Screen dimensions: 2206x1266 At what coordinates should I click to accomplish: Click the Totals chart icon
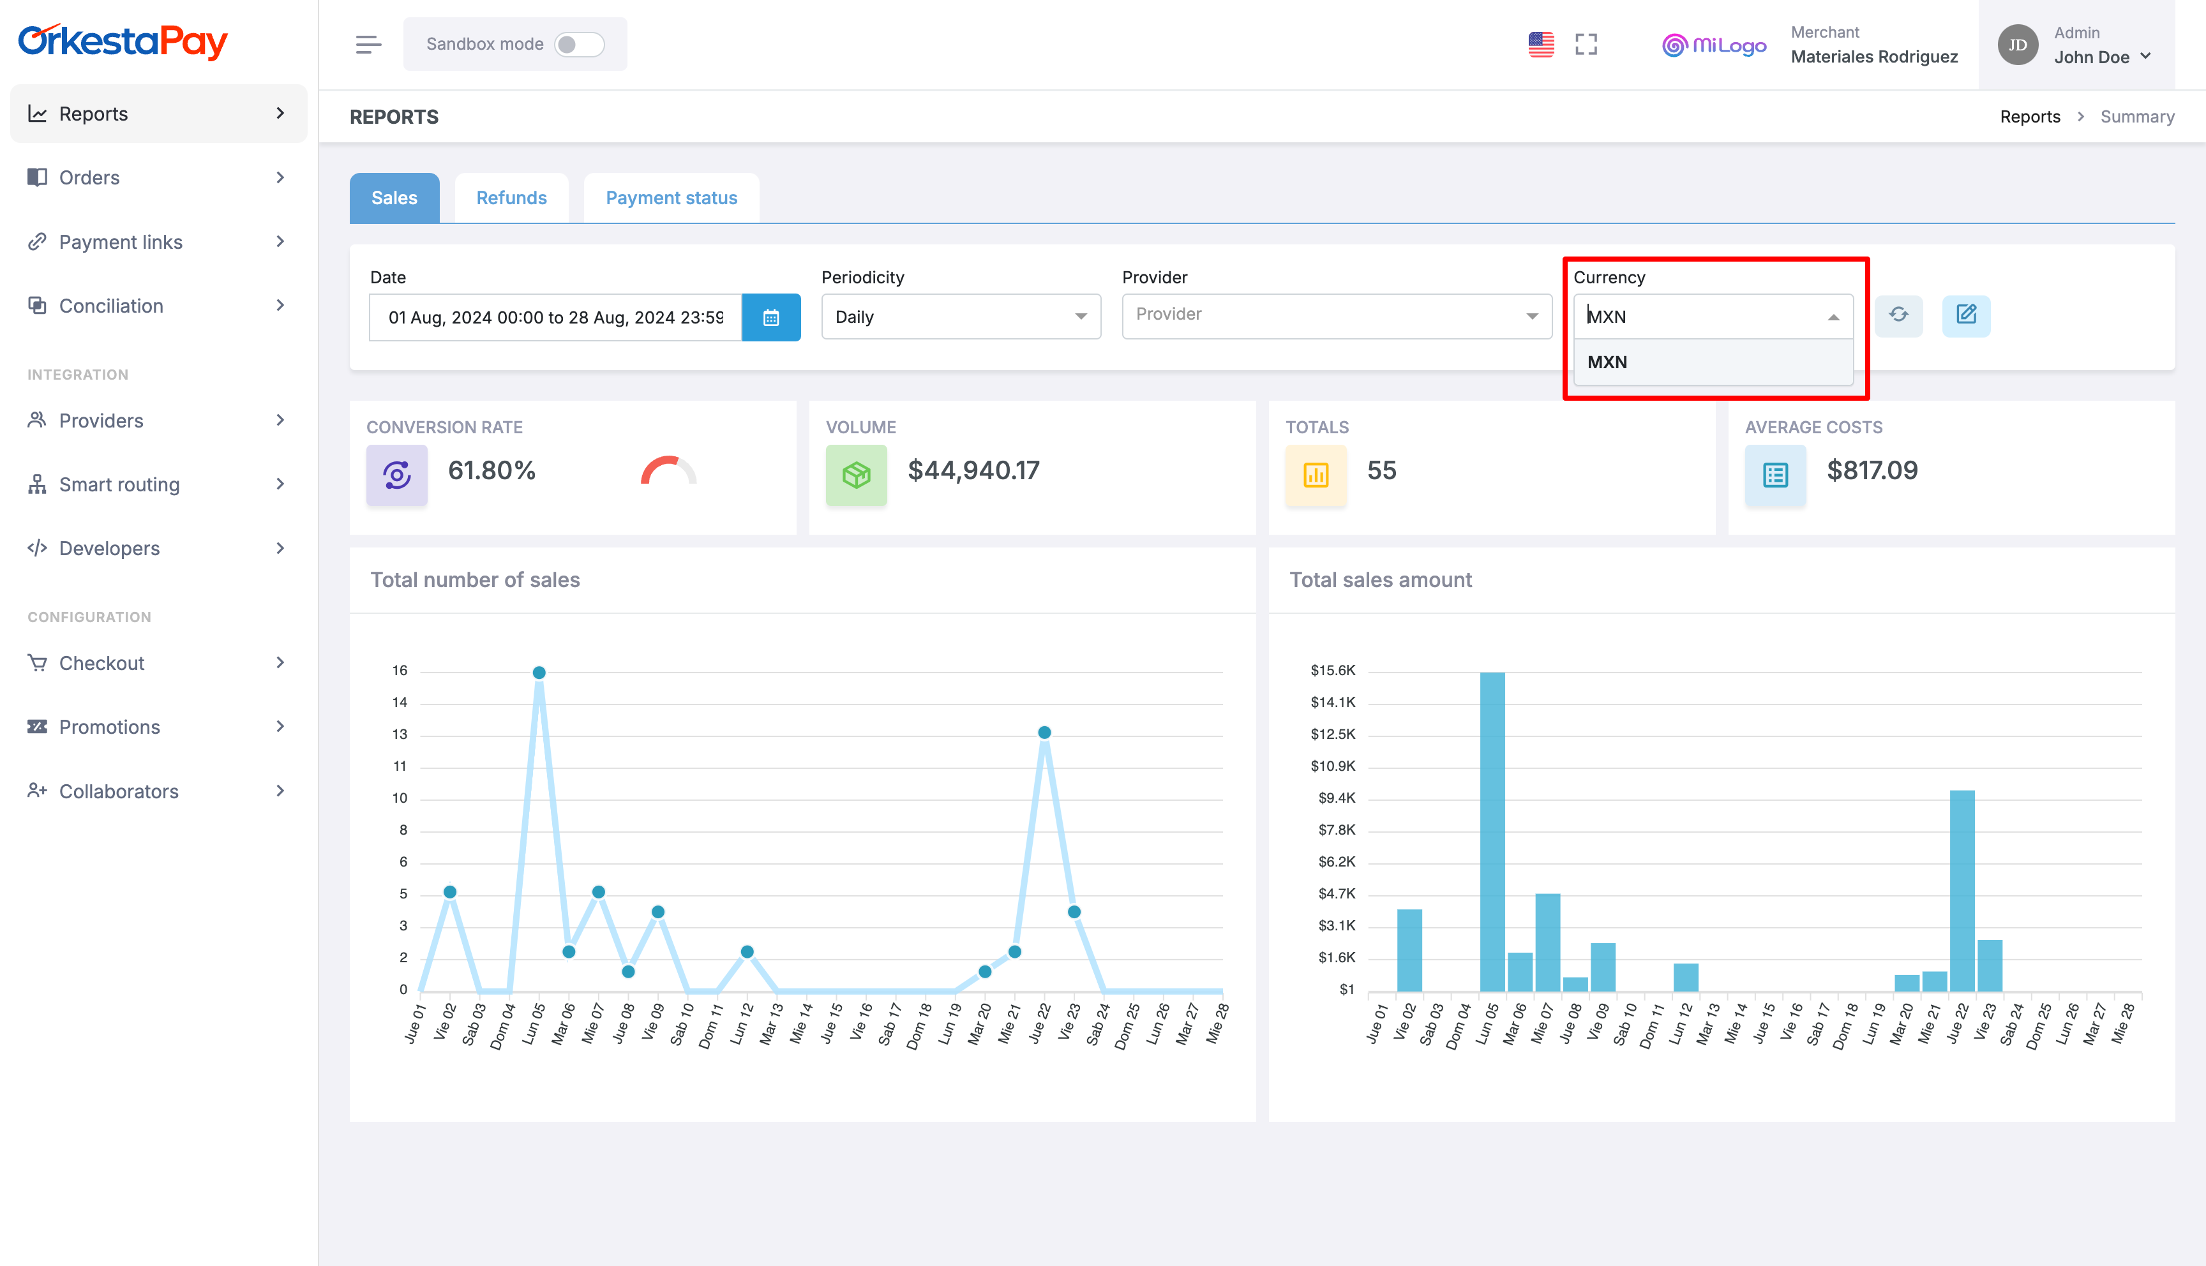[x=1316, y=475]
